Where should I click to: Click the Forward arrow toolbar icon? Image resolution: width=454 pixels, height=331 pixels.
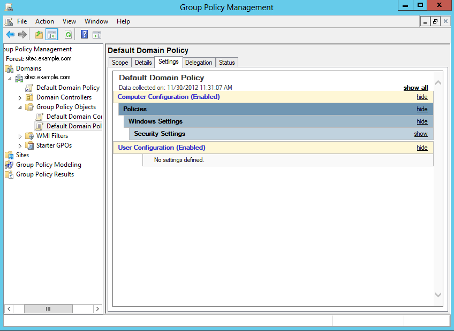point(22,35)
